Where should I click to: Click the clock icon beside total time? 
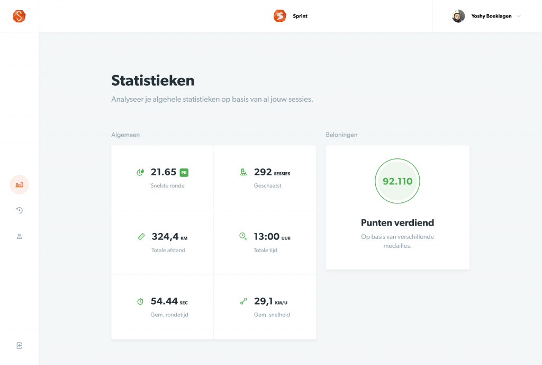(x=243, y=236)
